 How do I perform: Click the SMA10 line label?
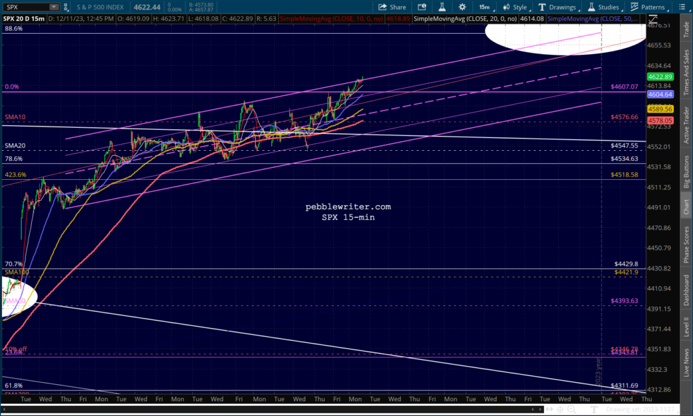click(x=15, y=117)
